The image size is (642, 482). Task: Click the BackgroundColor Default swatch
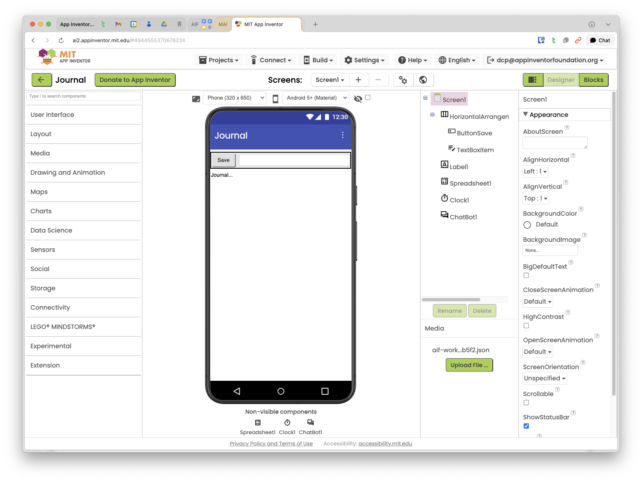(x=527, y=225)
